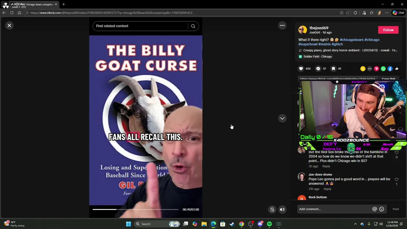Open thejoed69 username link
Viewport: 407px width, 229px height.
(x=319, y=28)
